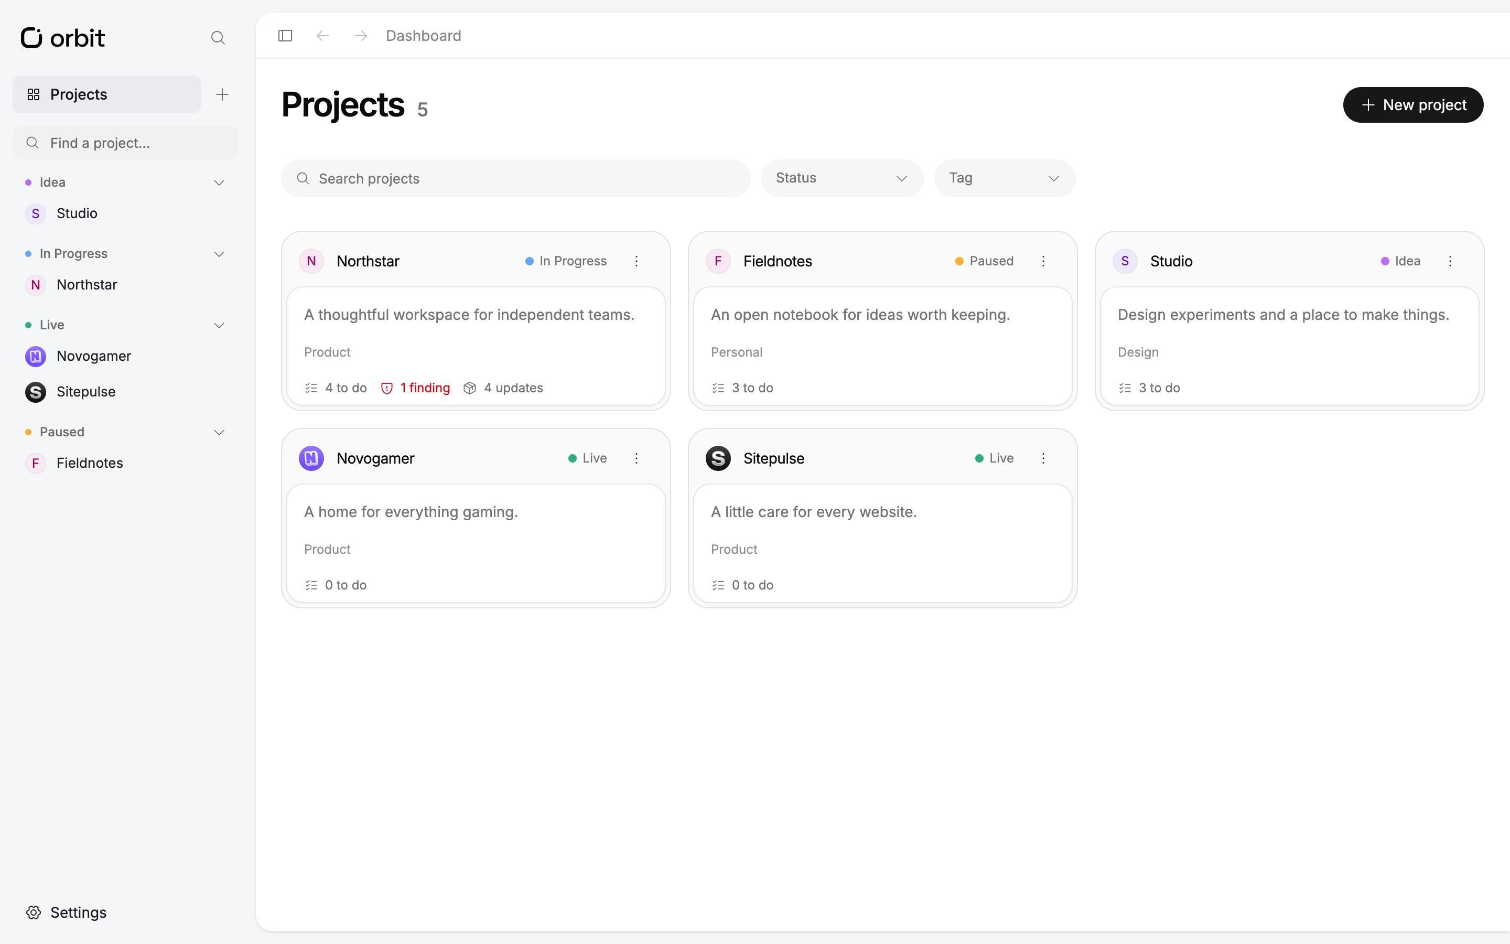Viewport: 1510px width, 944px height.
Task: Click the Sitepulse avatar icon on its card
Action: click(x=718, y=458)
